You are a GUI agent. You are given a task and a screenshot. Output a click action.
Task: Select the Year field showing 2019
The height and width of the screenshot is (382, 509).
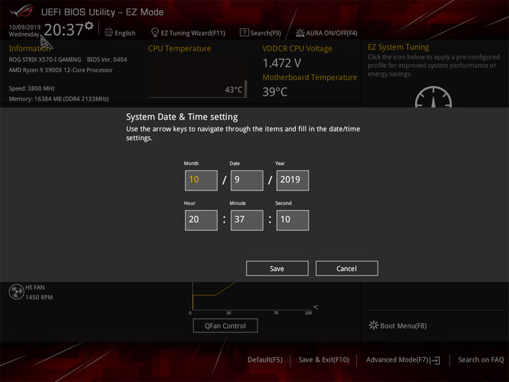293,180
